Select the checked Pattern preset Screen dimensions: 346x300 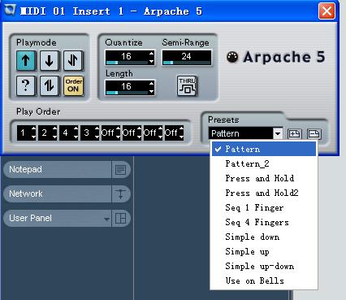[x=264, y=149]
